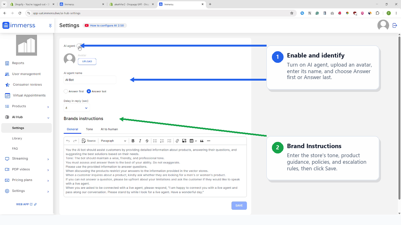Screen dimensions: 401x225
Task: Click the SAVE button
Action: [239, 206]
